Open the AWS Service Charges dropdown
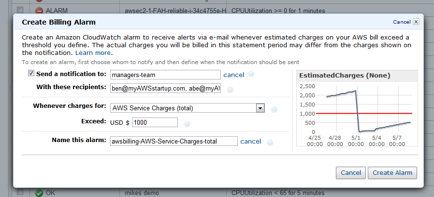This screenshot has width=434, height=197. [260, 108]
